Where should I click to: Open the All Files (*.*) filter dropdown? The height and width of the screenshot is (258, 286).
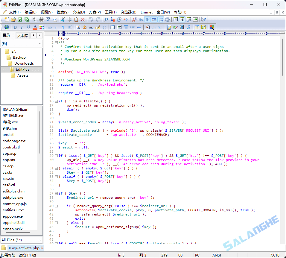click(22, 240)
